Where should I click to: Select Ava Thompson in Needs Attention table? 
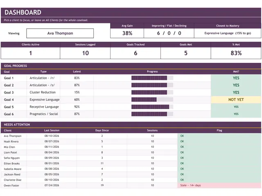click(x=13, y=136)
